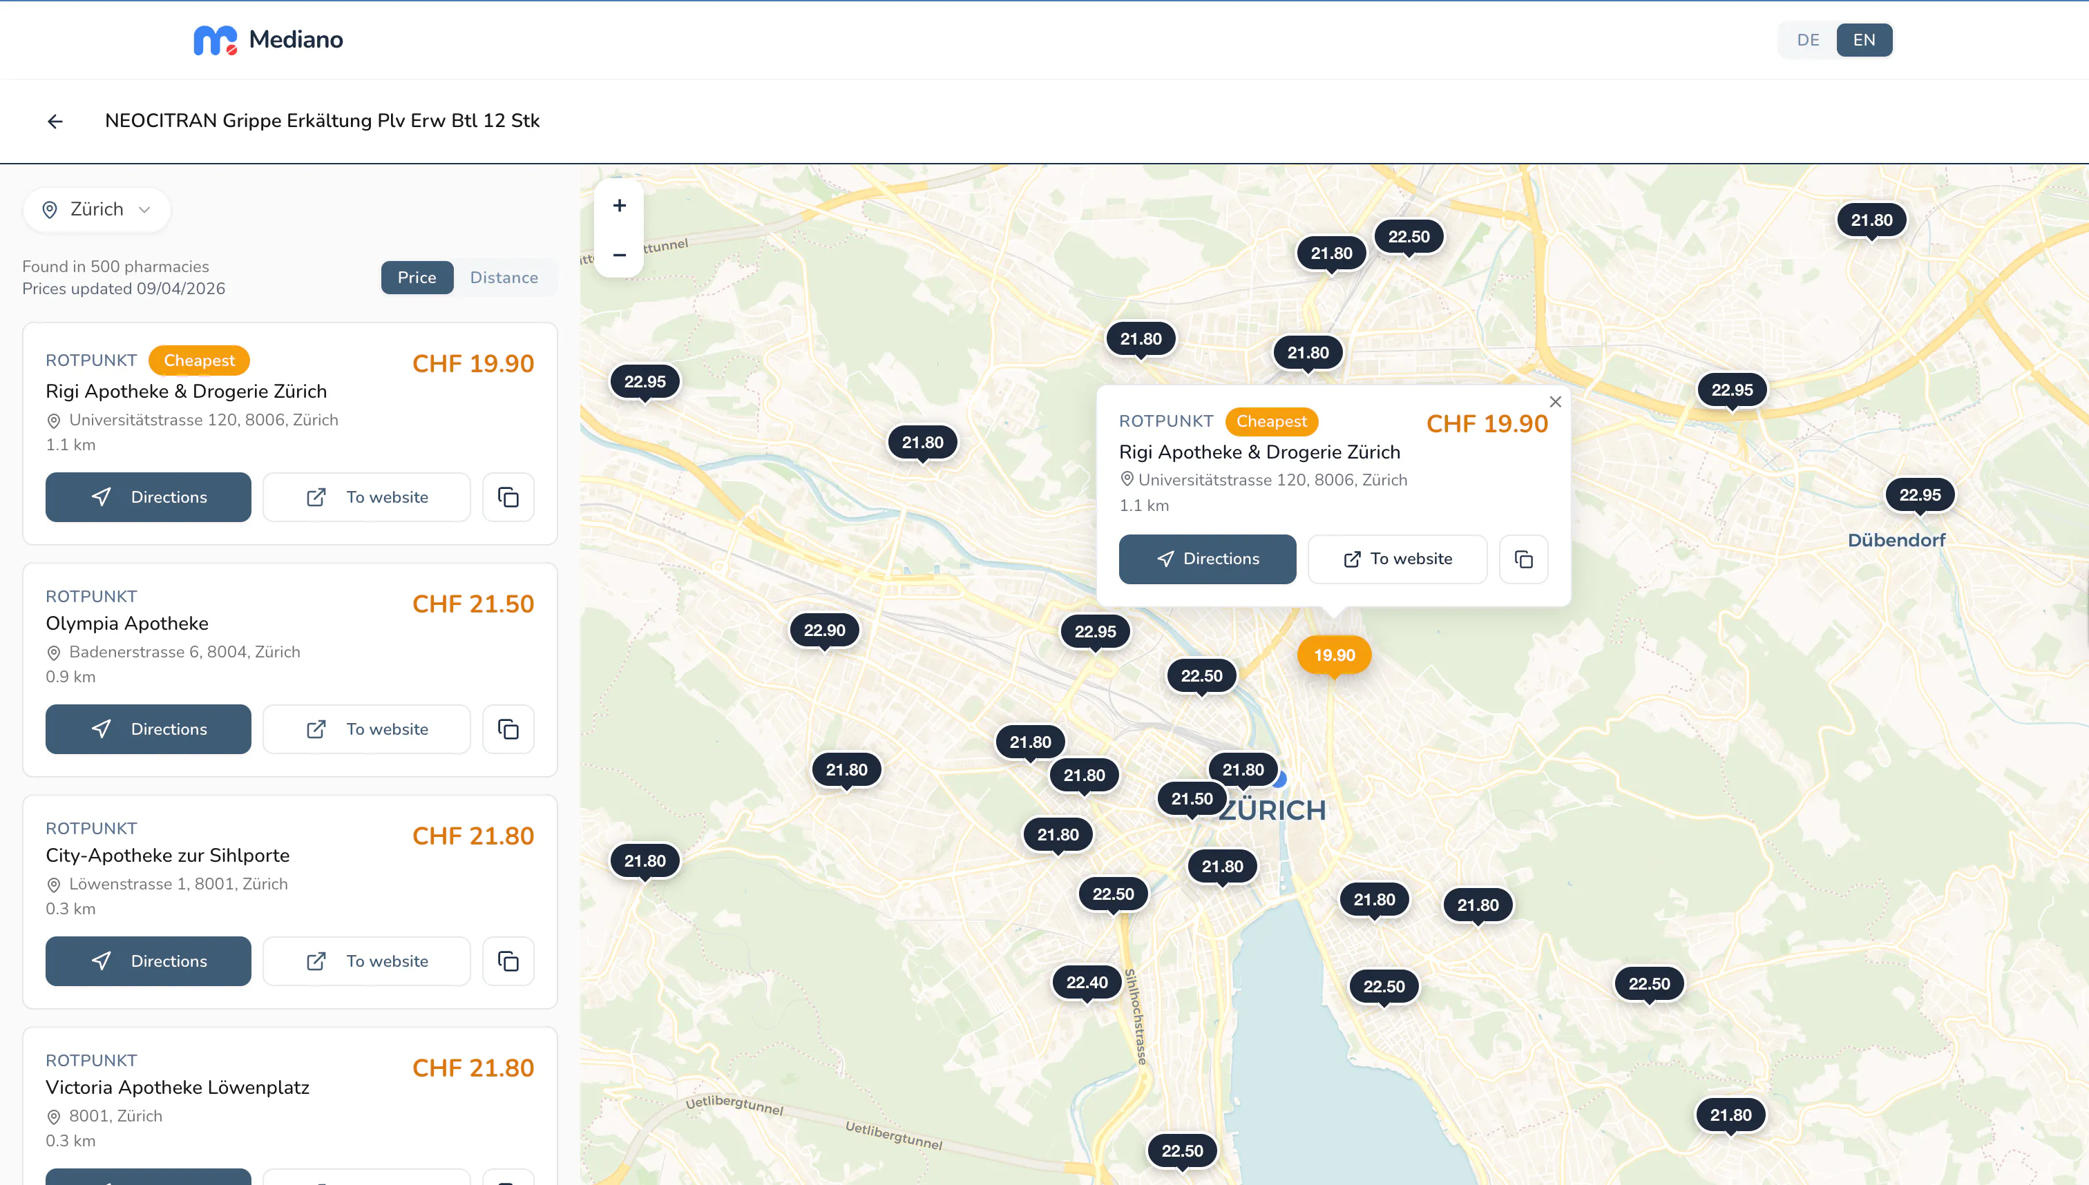
Task: Zoom out on the map
Action: tap(620, 254)
